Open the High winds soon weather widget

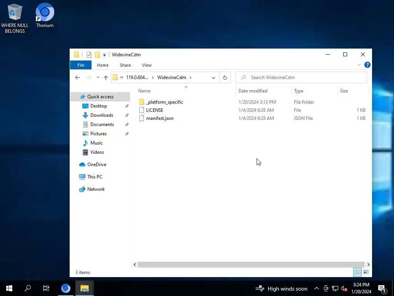(281, 289)
